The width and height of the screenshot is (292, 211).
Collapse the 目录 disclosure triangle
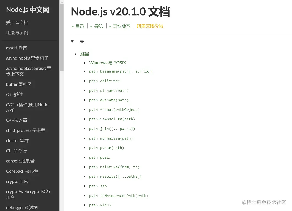point(72,41)
